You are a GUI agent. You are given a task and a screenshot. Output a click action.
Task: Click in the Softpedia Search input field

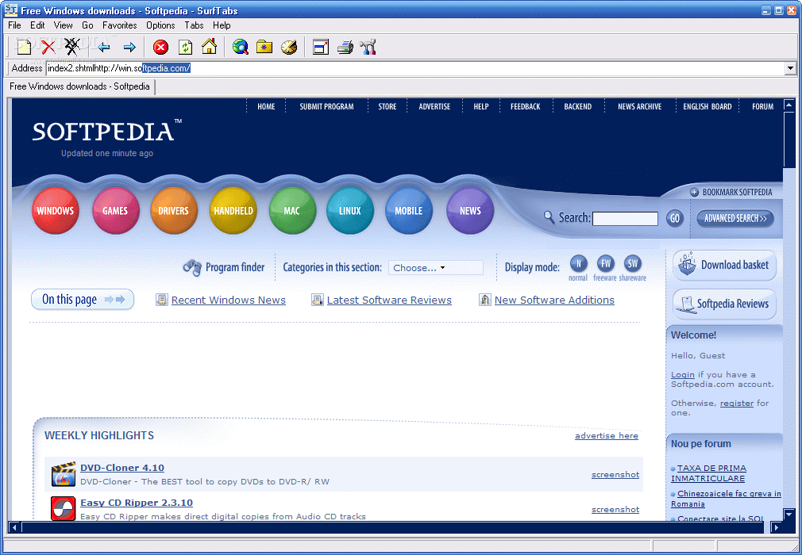tap(625, 219)
